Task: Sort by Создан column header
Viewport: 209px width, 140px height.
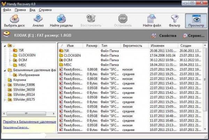Action: (190, 46)
